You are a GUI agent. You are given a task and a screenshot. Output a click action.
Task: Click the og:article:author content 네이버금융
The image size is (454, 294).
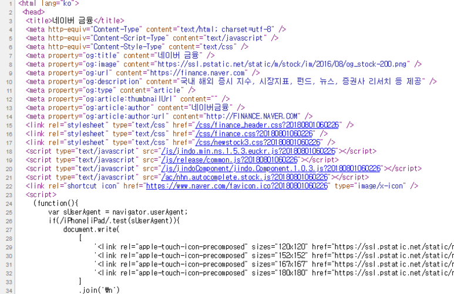tap(210, 107)
